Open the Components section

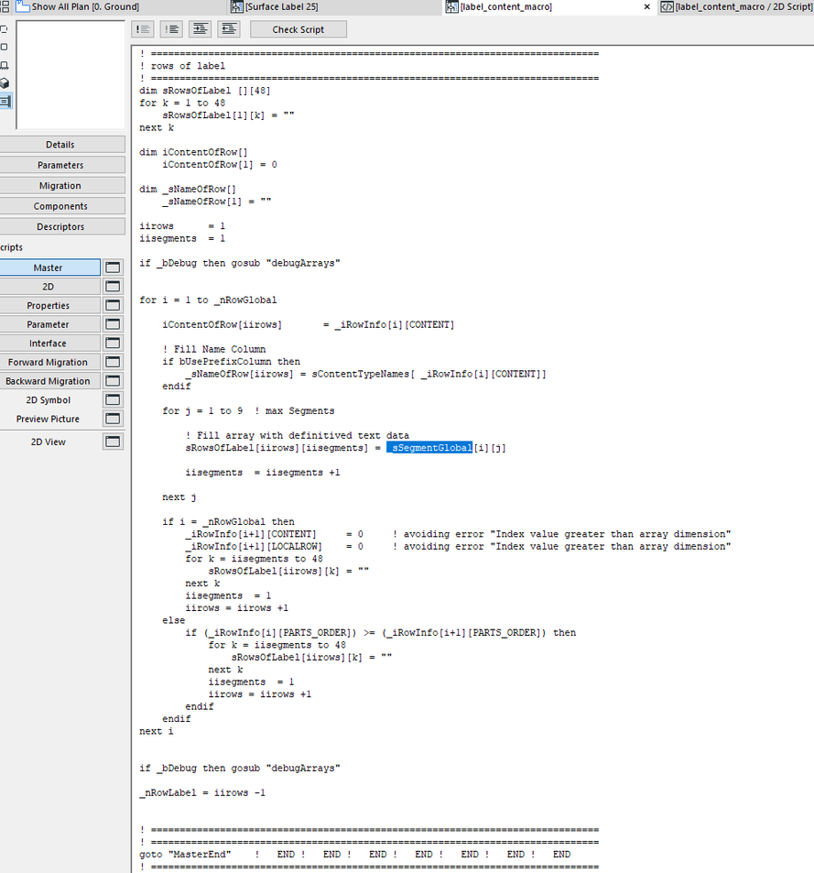coord(60,206)
